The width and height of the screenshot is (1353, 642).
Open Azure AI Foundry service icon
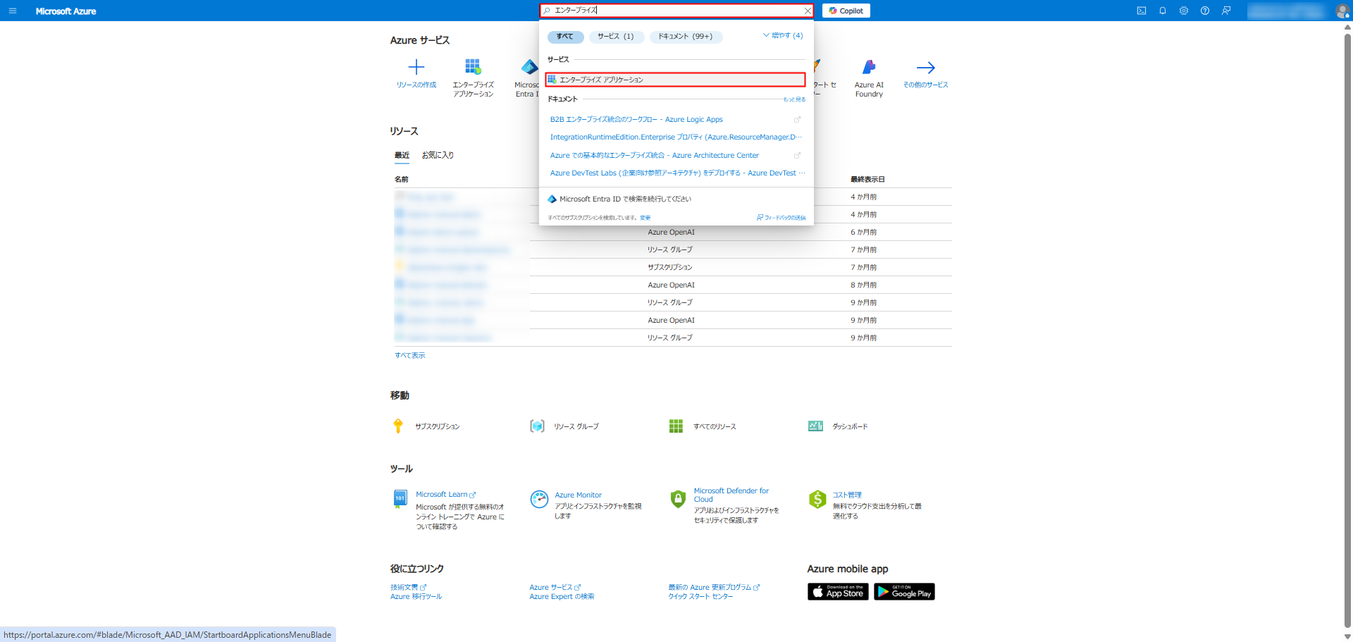click(x=869, y=67)
